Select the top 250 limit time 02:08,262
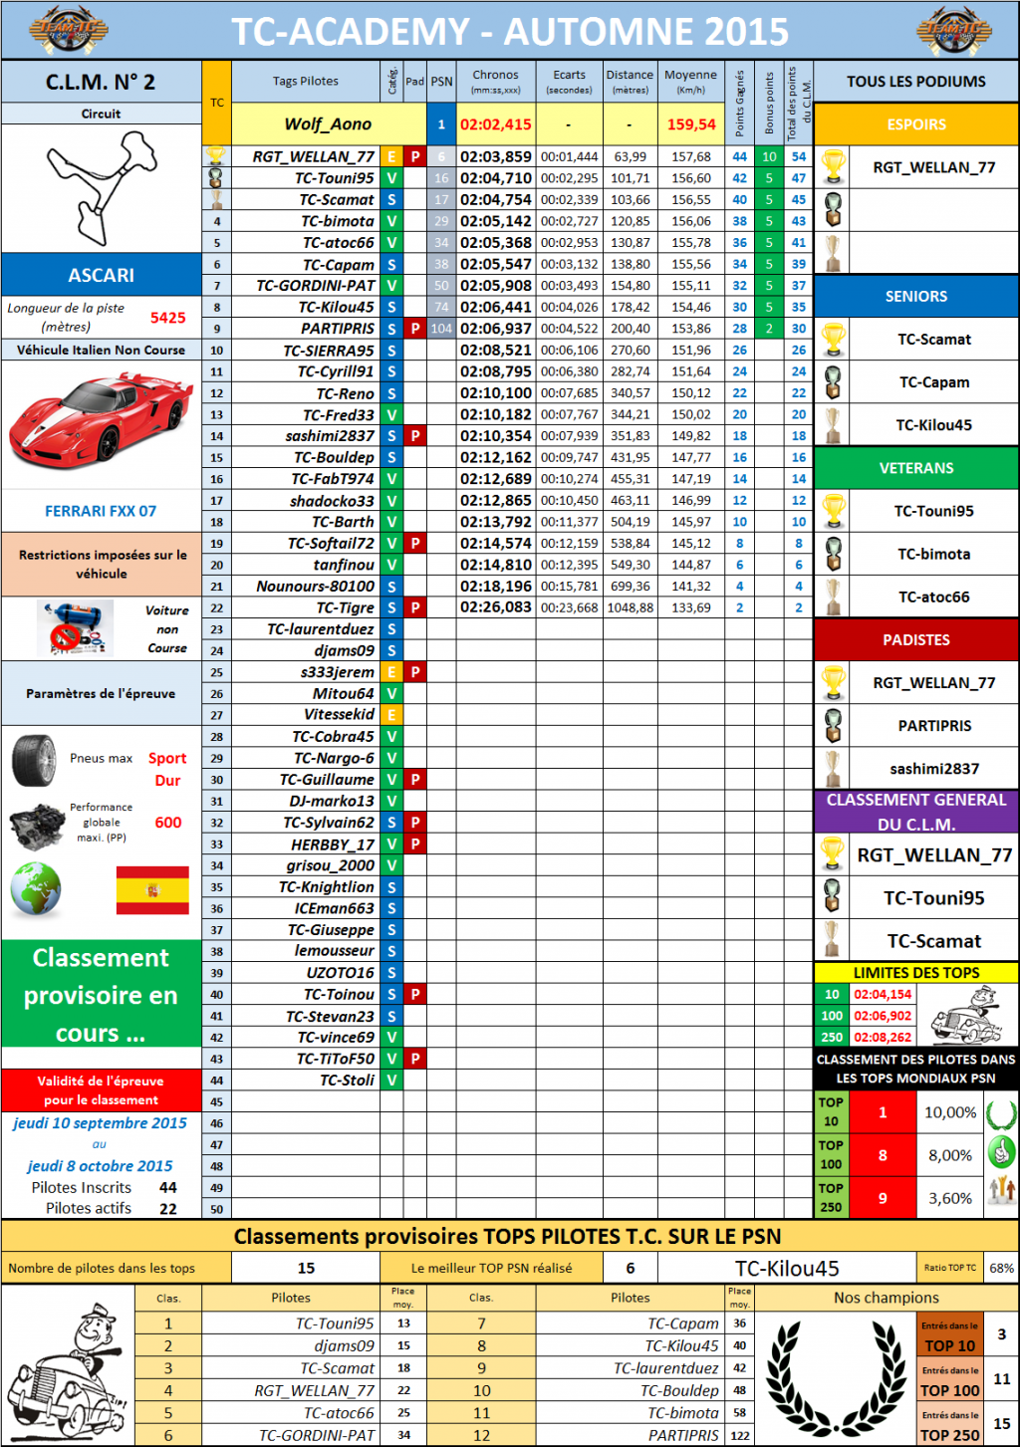 883,1037
